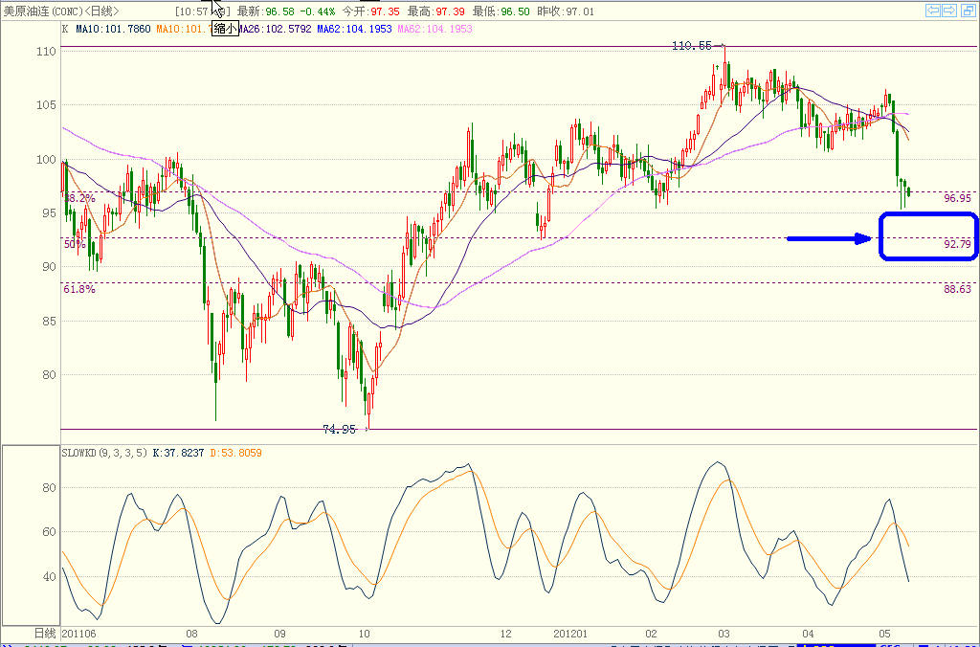The image size is (980, 647).
Task: Click the chart title 美原油连(CONC)<日线>
Action: coord(61,11)
